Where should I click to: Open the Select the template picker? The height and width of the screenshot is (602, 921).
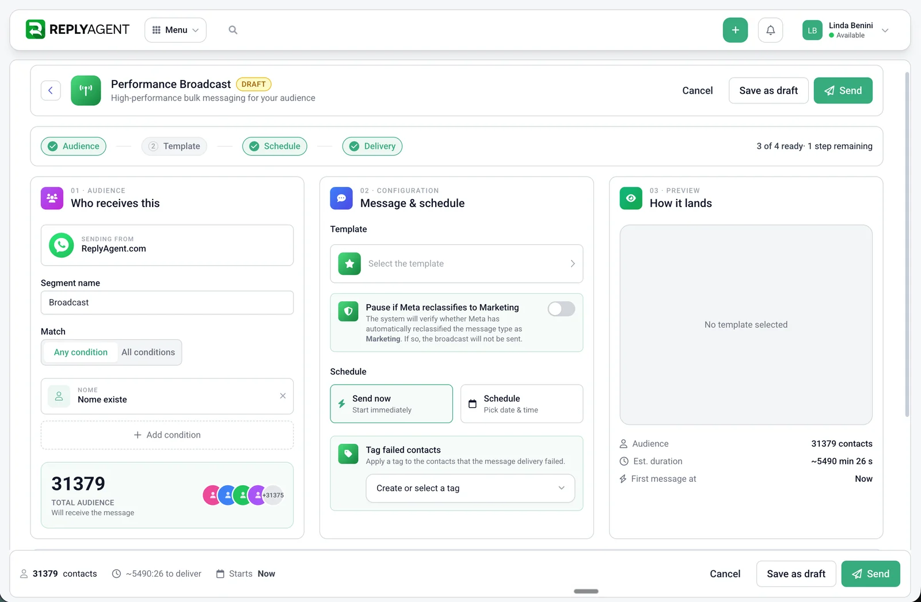pyautogui.click(x=456, y=264)
